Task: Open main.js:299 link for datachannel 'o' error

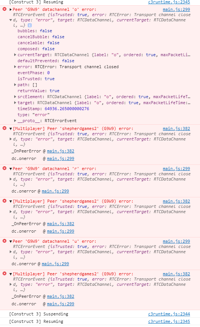Action: coord(176,9)
